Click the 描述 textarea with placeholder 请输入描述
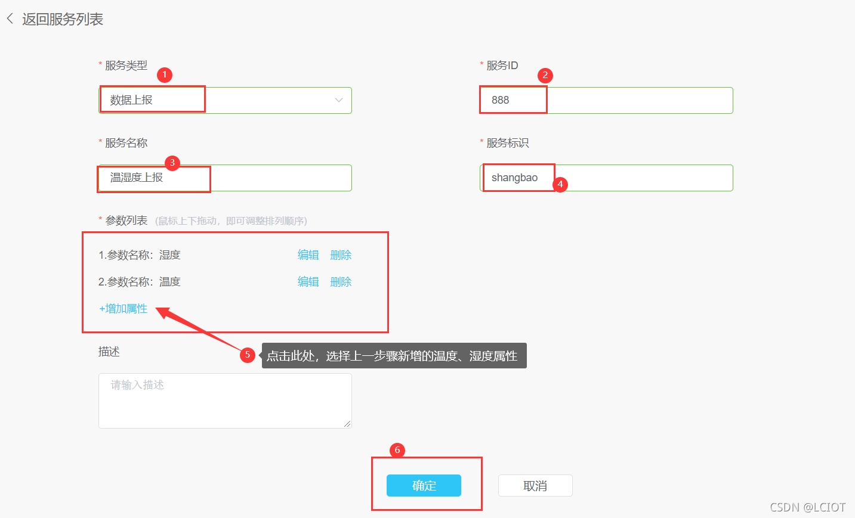Viewport: 855px width, 518px height. (225, 401)
